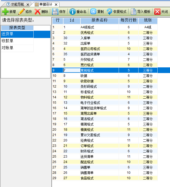This screenshot has height=187, width=170.
Task: Select the 精简格式 report row
Action: (x=105, y=124)
